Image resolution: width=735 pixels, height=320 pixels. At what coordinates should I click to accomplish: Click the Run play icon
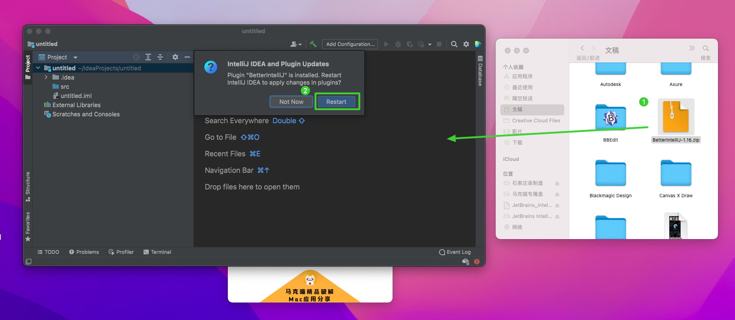[x=386, y=44]
